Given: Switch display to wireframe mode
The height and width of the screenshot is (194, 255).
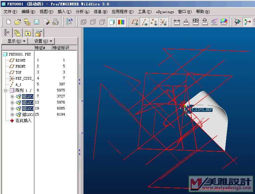Looking at the screenshot, I should [x=84, y=22].
